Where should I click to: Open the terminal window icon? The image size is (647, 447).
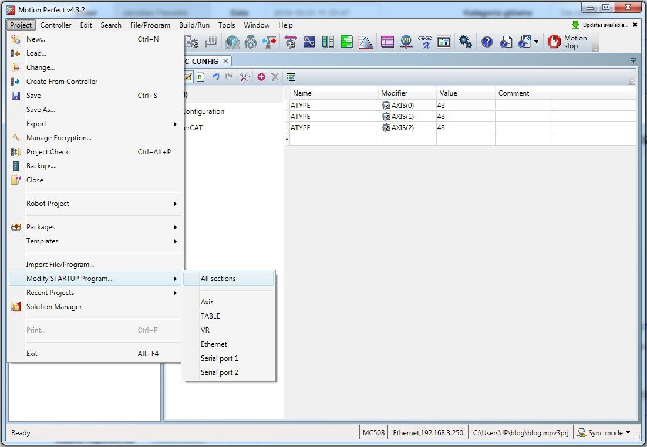point(444,42)
